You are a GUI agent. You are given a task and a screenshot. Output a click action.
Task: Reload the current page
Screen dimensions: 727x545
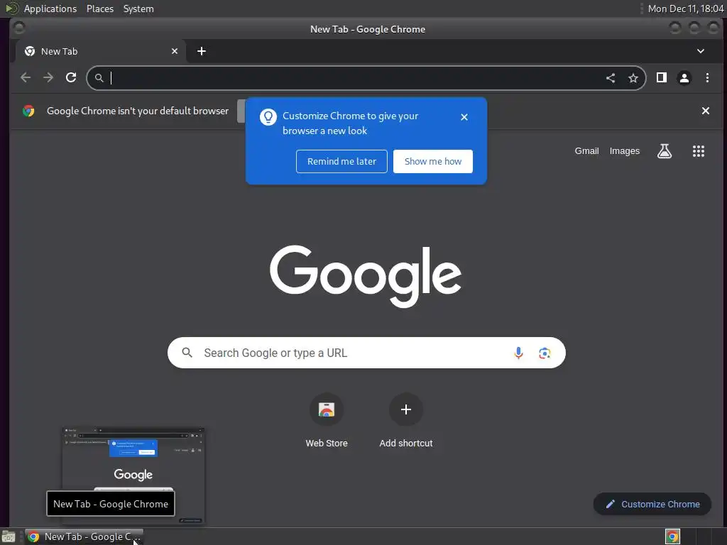click(x=71, y=77)
